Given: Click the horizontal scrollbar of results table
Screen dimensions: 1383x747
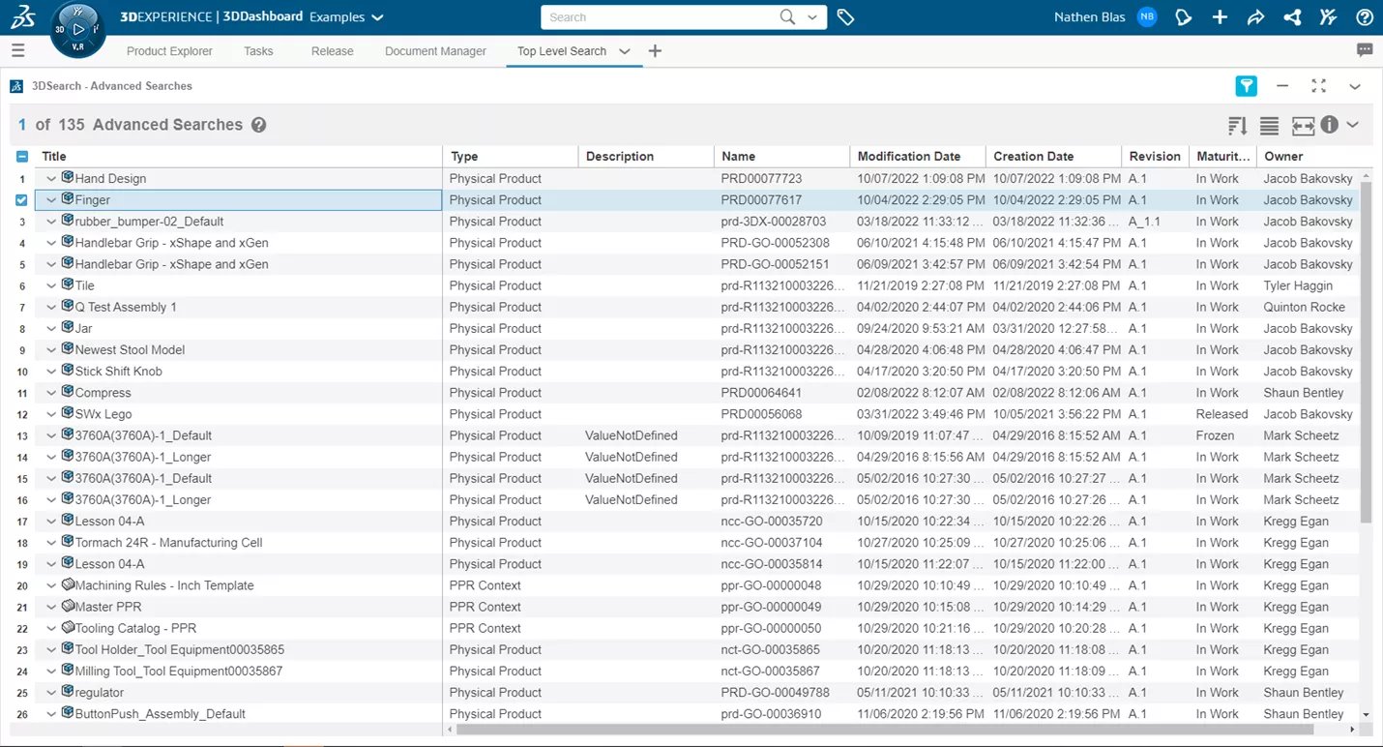Looking at the screenshot, I should [x=885, y=730].
